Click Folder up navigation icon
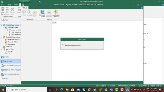Viewport: 164px width, 92px height. tap(35, 14)
